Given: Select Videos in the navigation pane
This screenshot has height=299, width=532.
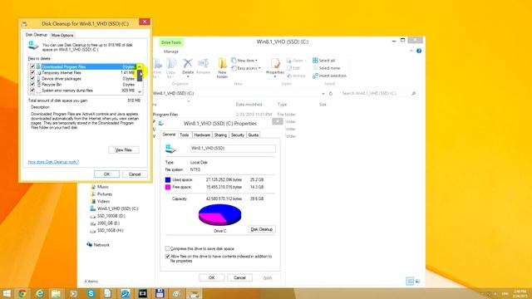Looking at the screenshot, I should (103, 201).
